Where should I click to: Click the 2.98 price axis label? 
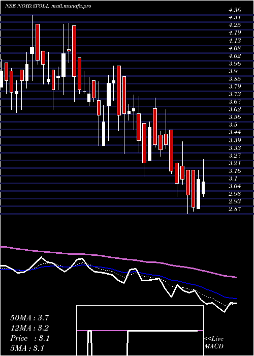coord(235,194)
